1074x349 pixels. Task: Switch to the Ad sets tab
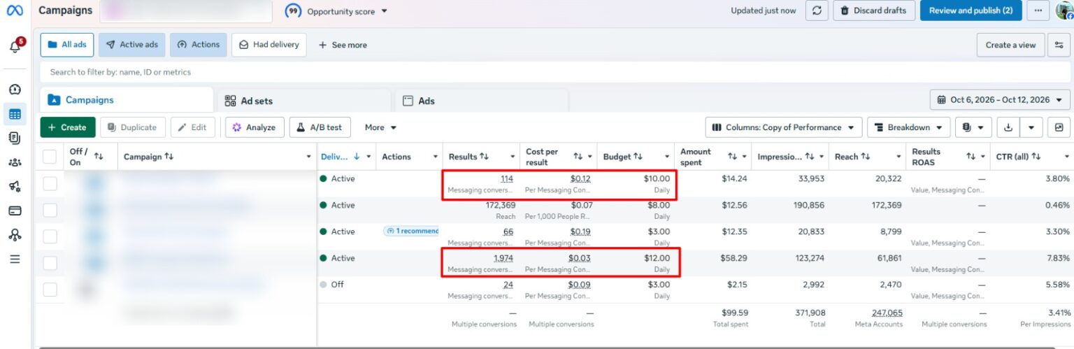[304, 101]
